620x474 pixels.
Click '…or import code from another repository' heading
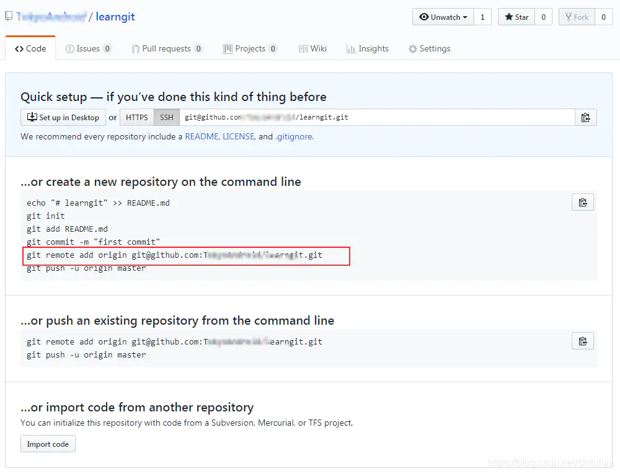pos(137,407)
